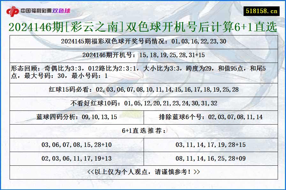The image size is (286, 190).
Task: Click the 2024145期 winning numbers row
Action: click(143, 41)
